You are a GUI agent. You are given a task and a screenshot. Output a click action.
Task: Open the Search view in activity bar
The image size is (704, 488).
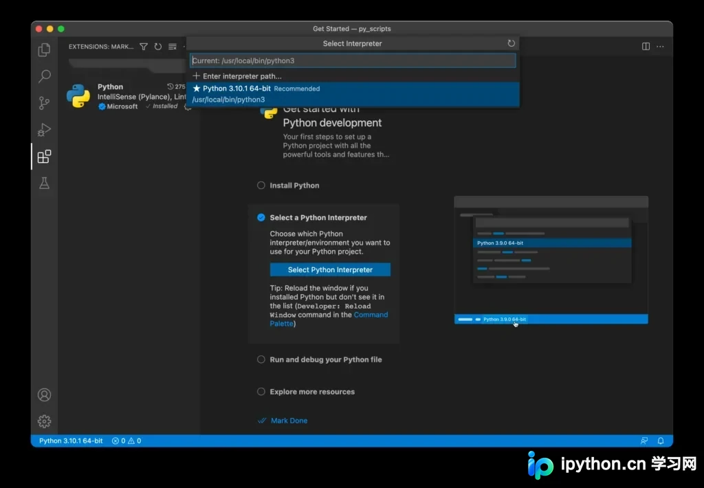click(x=44, y=76)
